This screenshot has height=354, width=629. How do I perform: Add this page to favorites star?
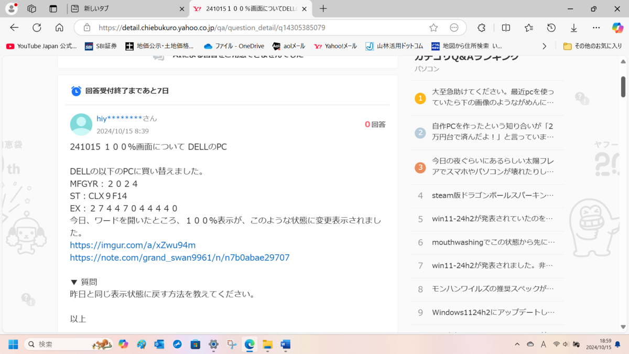[433, 28]
